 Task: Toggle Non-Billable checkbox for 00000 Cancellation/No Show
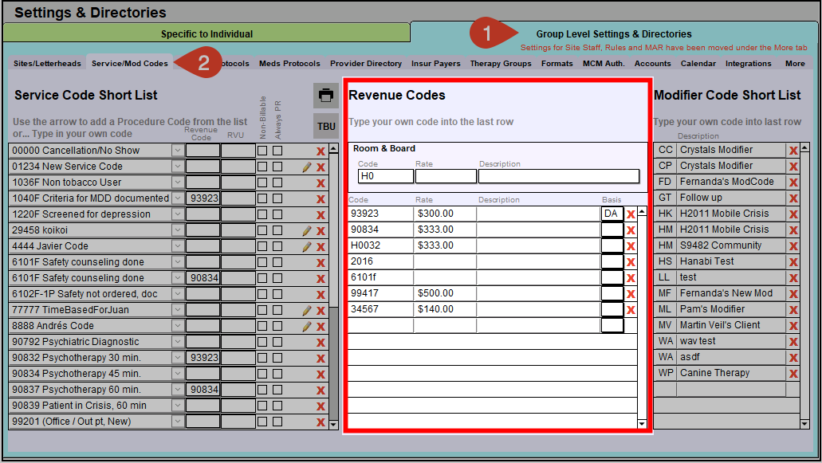click(262, 151)
